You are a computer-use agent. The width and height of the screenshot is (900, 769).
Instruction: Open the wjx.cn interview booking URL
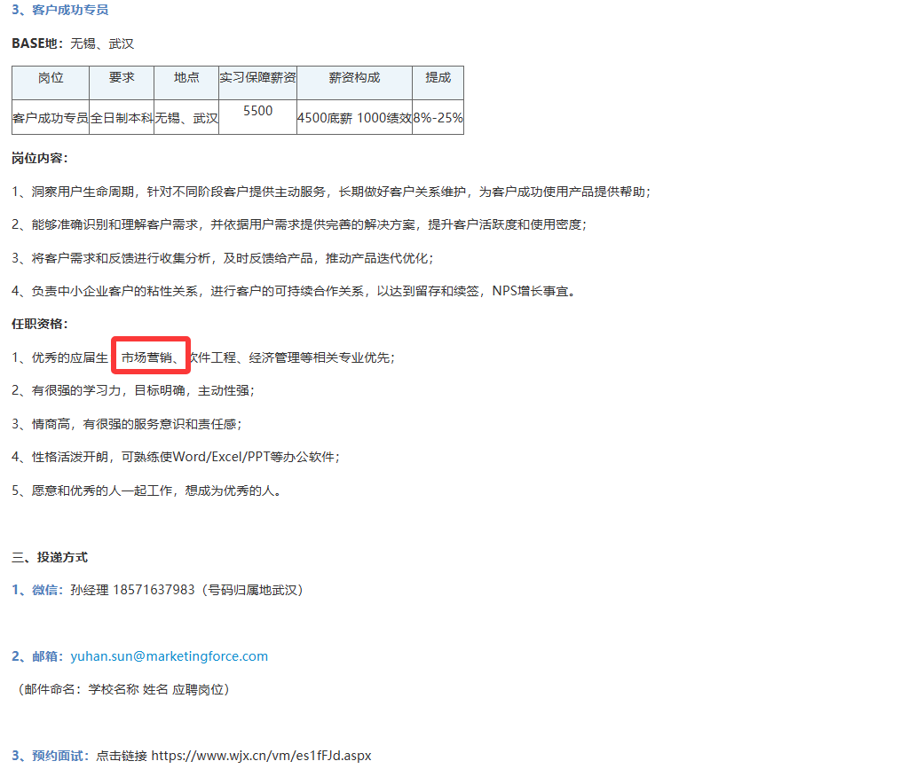point(261,756)
